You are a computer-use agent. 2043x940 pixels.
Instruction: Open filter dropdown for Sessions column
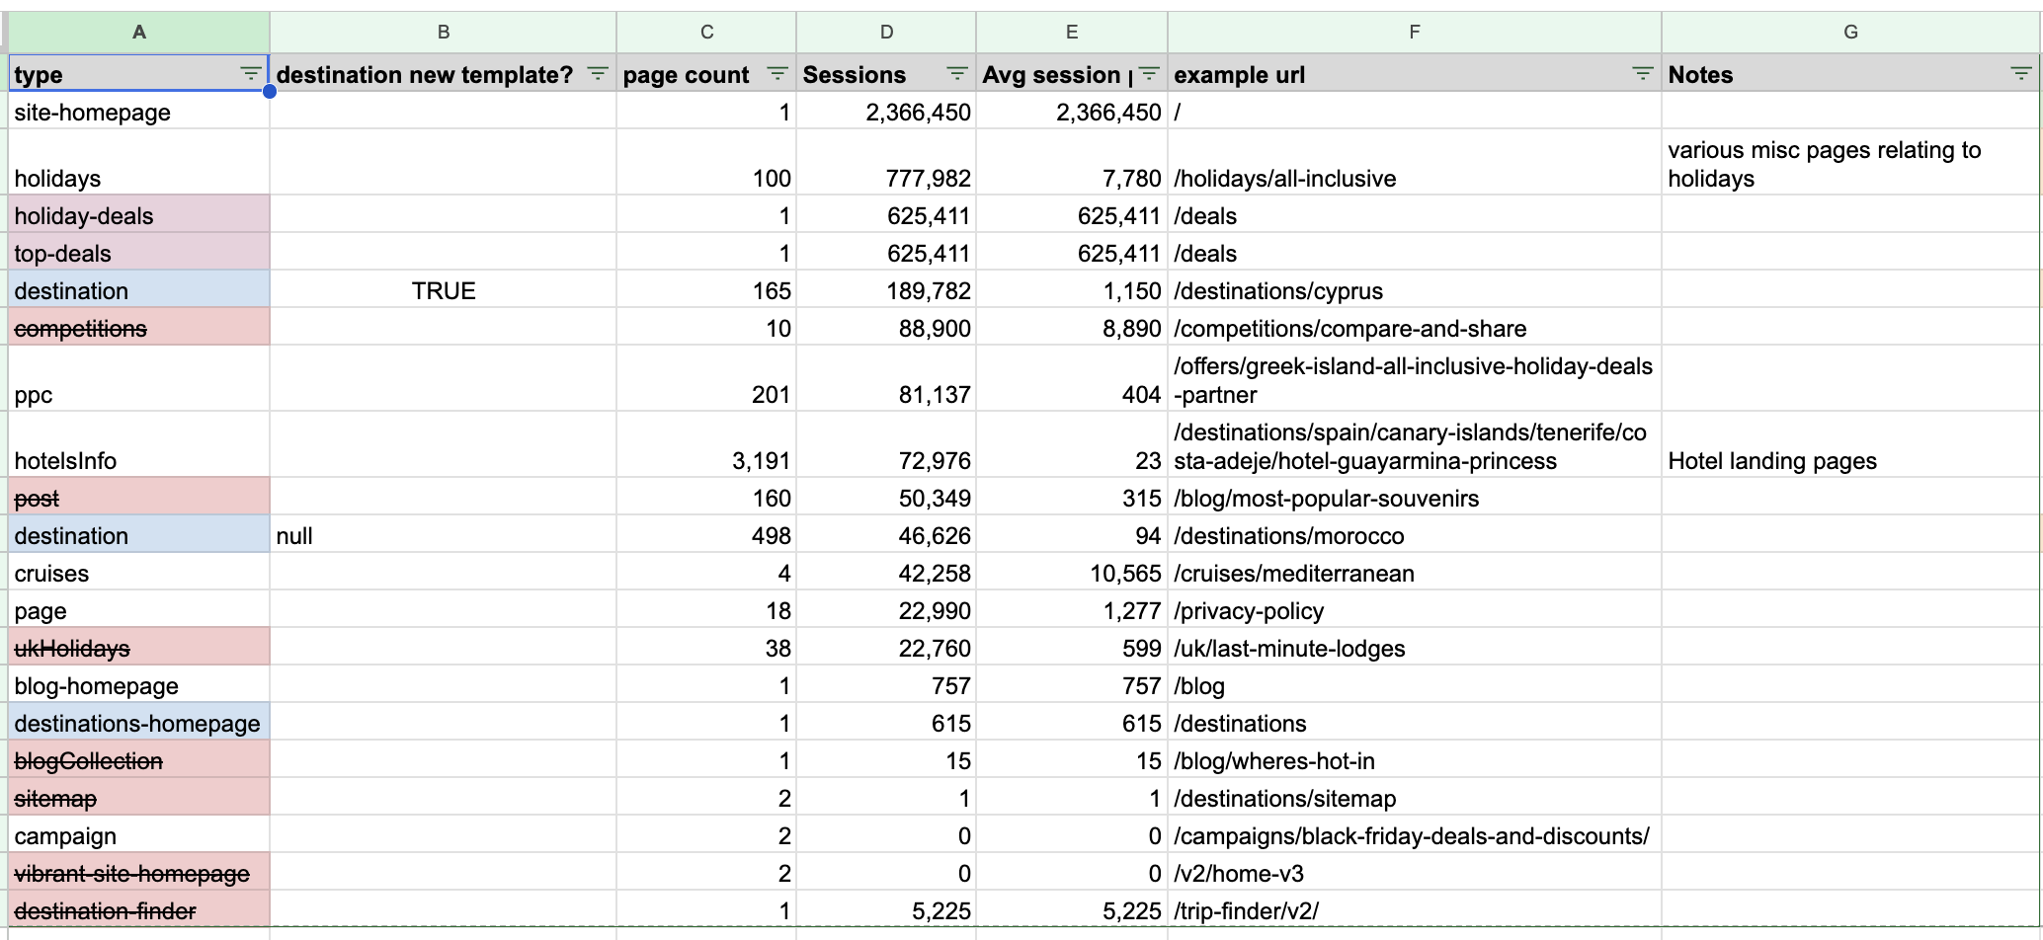coord(957,74)
